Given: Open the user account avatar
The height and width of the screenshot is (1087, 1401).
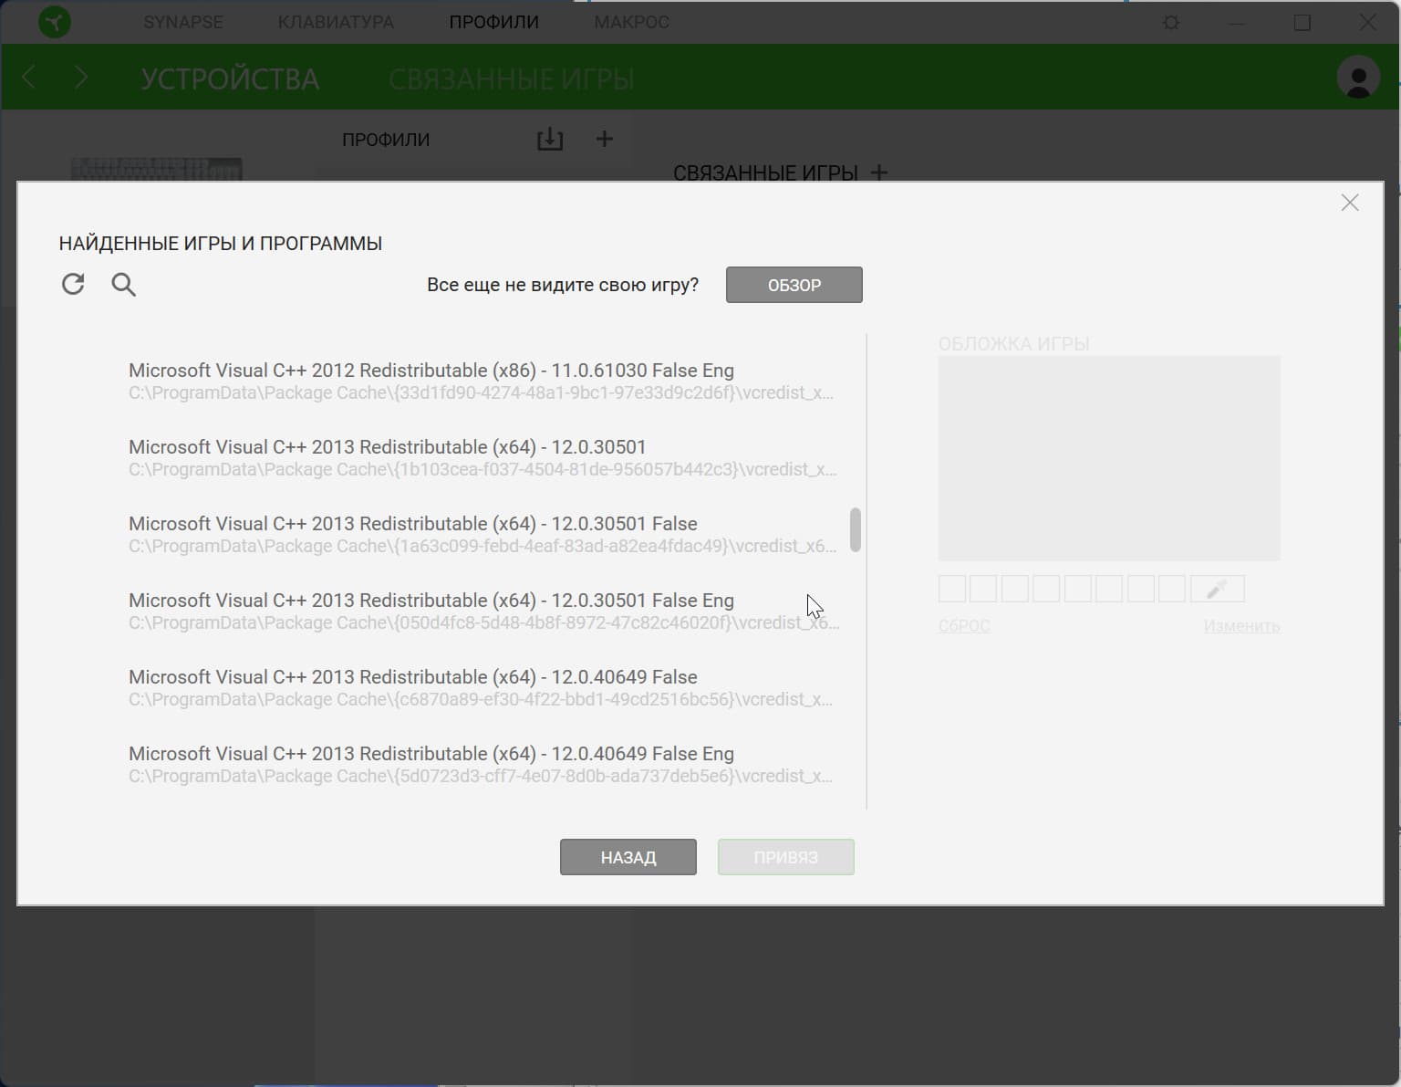Looking at the screenshot, I should coord(1358,78).
